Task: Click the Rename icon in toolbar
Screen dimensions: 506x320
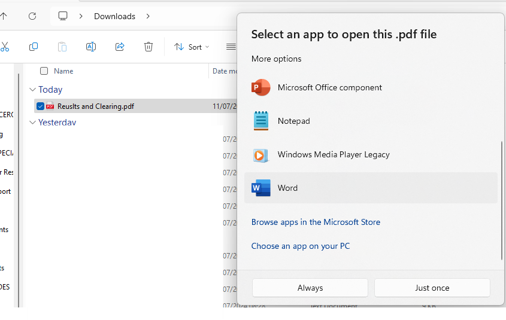Action: 91,47
